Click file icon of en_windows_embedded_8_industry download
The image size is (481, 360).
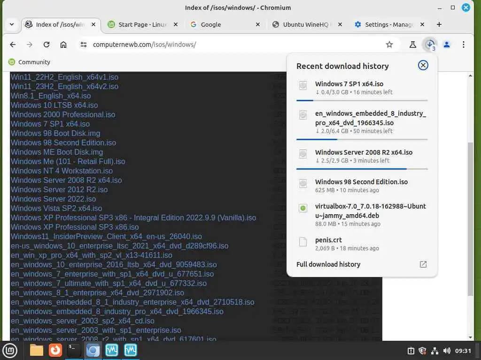coord(303,115)
